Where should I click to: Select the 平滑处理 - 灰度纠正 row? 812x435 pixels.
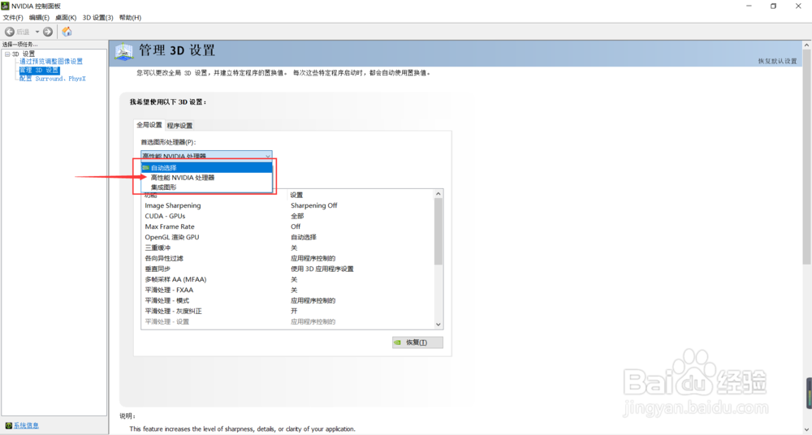point(288,311)
